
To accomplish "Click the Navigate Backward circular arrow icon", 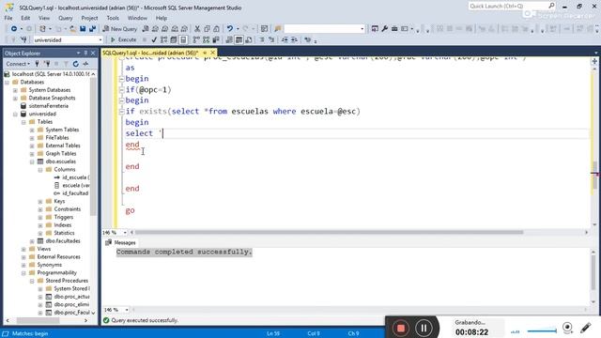I will click(14, 29).
